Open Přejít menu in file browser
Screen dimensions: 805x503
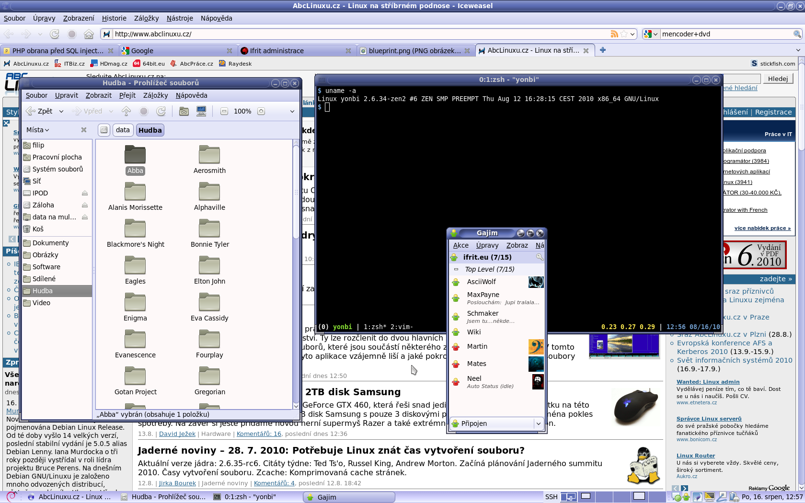click(127, 95)
